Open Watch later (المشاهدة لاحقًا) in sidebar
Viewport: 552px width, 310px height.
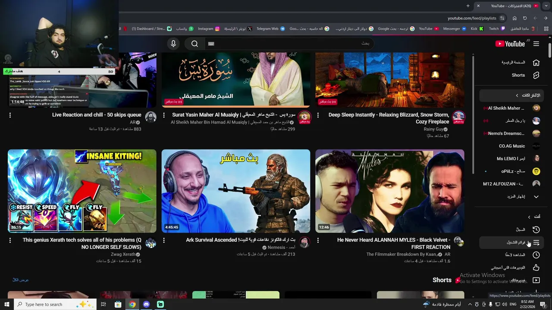click(511, 255)
